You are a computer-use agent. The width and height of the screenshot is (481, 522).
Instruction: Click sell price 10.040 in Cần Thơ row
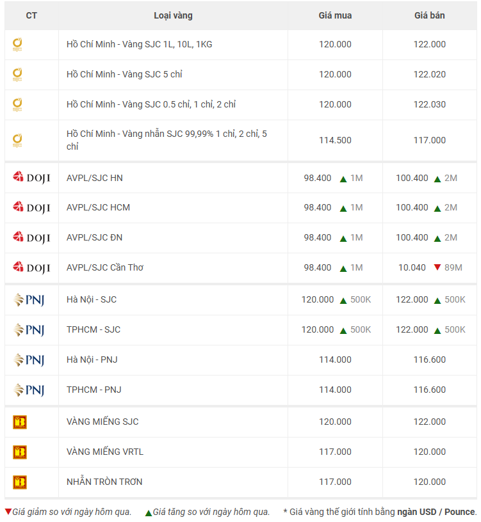pos(412,267)
